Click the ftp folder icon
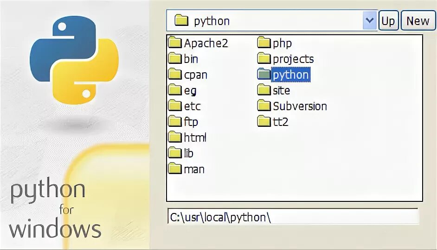Screen dimensions: 437x250 175,121
